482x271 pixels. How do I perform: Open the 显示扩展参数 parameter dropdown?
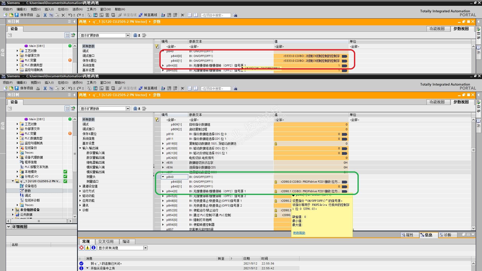click(128, 109)
